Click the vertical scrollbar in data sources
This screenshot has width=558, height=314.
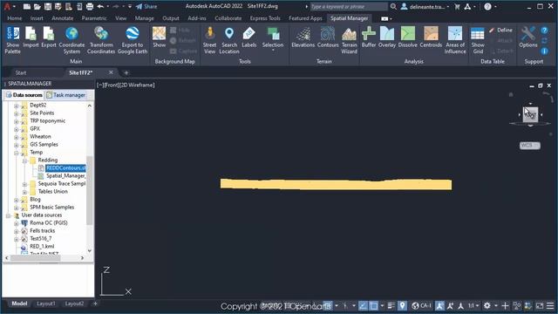coord(89,190)
